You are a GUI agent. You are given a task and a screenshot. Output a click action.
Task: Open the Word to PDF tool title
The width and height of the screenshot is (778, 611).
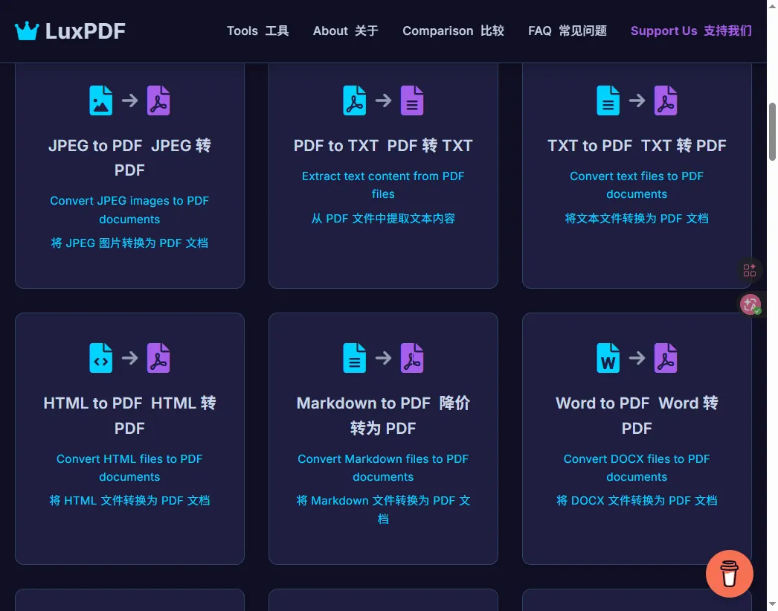point(637,415)
